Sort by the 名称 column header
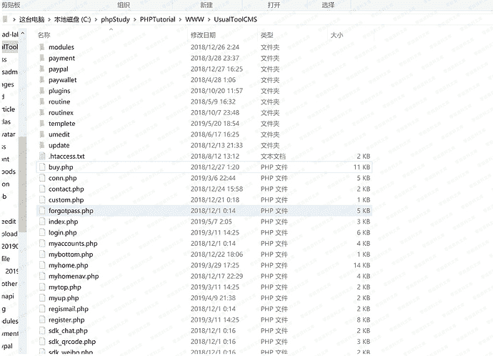 (44, 34)
